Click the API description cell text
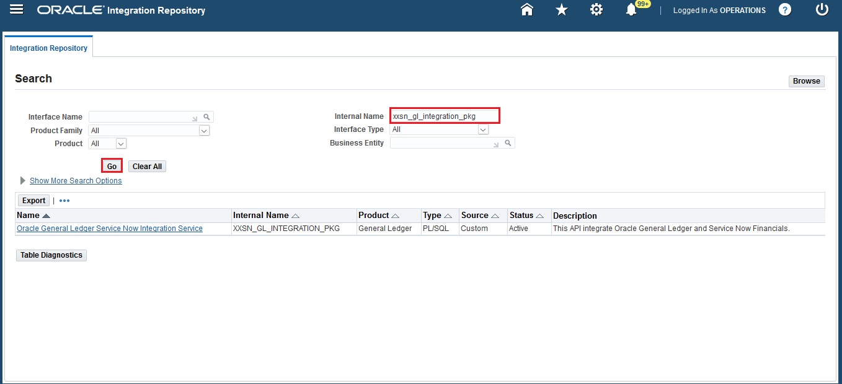The height and width of the screenshot is (384, 842). point(671,229)
